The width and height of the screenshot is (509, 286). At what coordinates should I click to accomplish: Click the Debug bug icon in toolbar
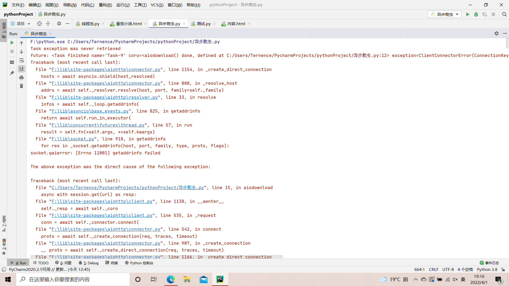pyautogui.click(x=476, y=14)
